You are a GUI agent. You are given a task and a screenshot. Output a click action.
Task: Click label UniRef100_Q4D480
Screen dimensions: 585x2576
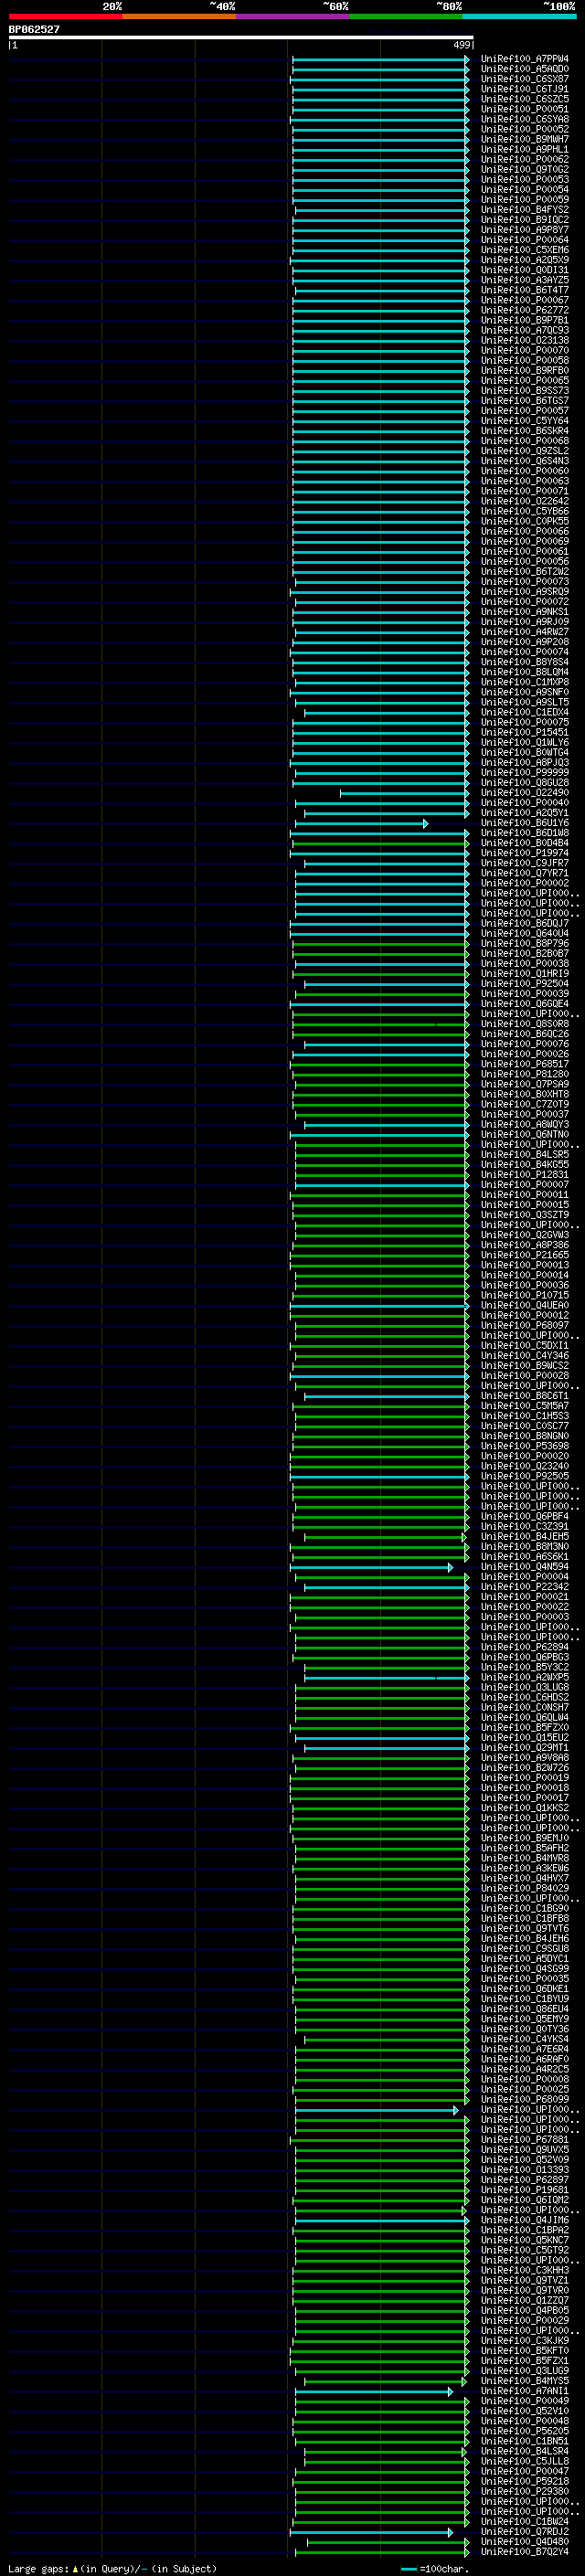pyautogui.click(x=525, y=2541)
